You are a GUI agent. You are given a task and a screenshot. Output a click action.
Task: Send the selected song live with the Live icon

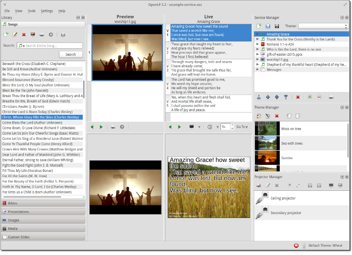[x=42, y=34]
